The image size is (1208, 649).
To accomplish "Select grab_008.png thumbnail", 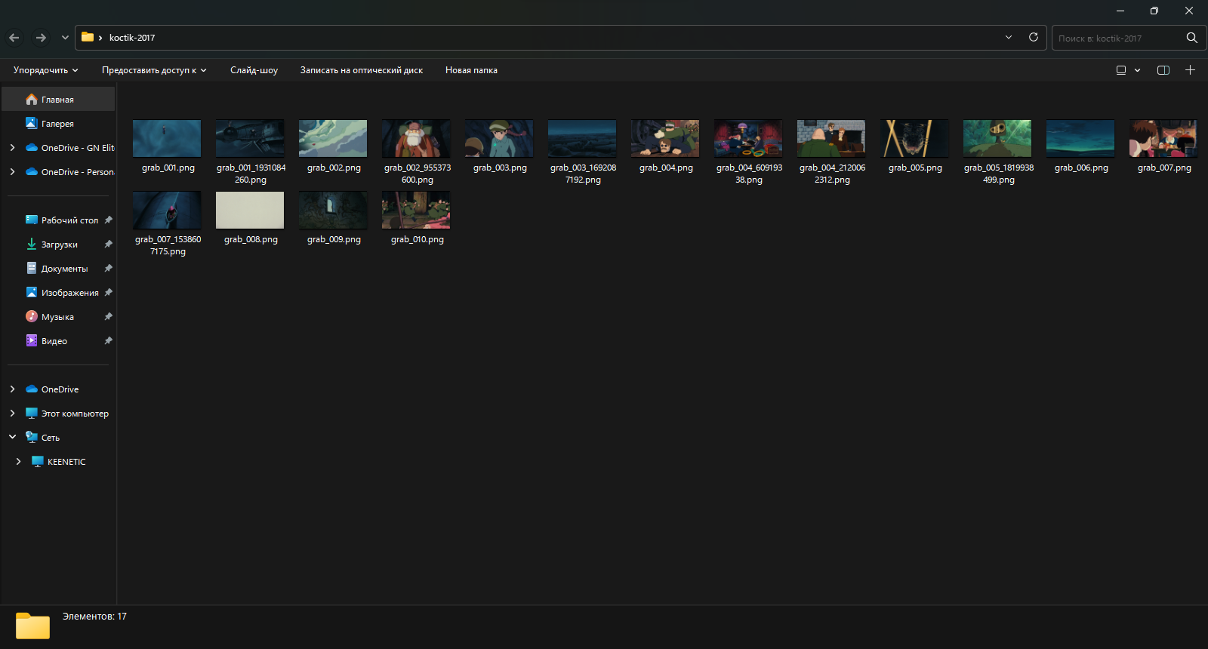I will click(x=250, y=210).
